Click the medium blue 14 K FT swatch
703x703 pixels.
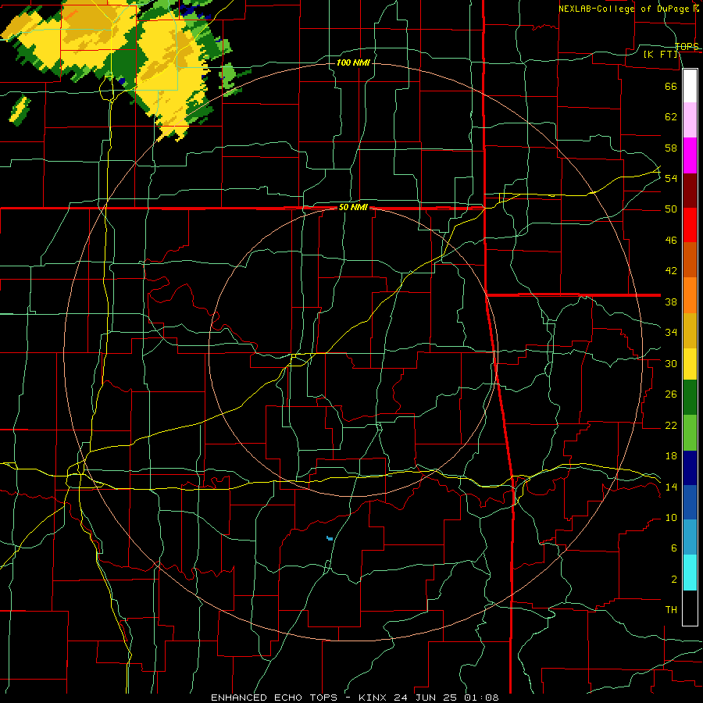point(690,502)
